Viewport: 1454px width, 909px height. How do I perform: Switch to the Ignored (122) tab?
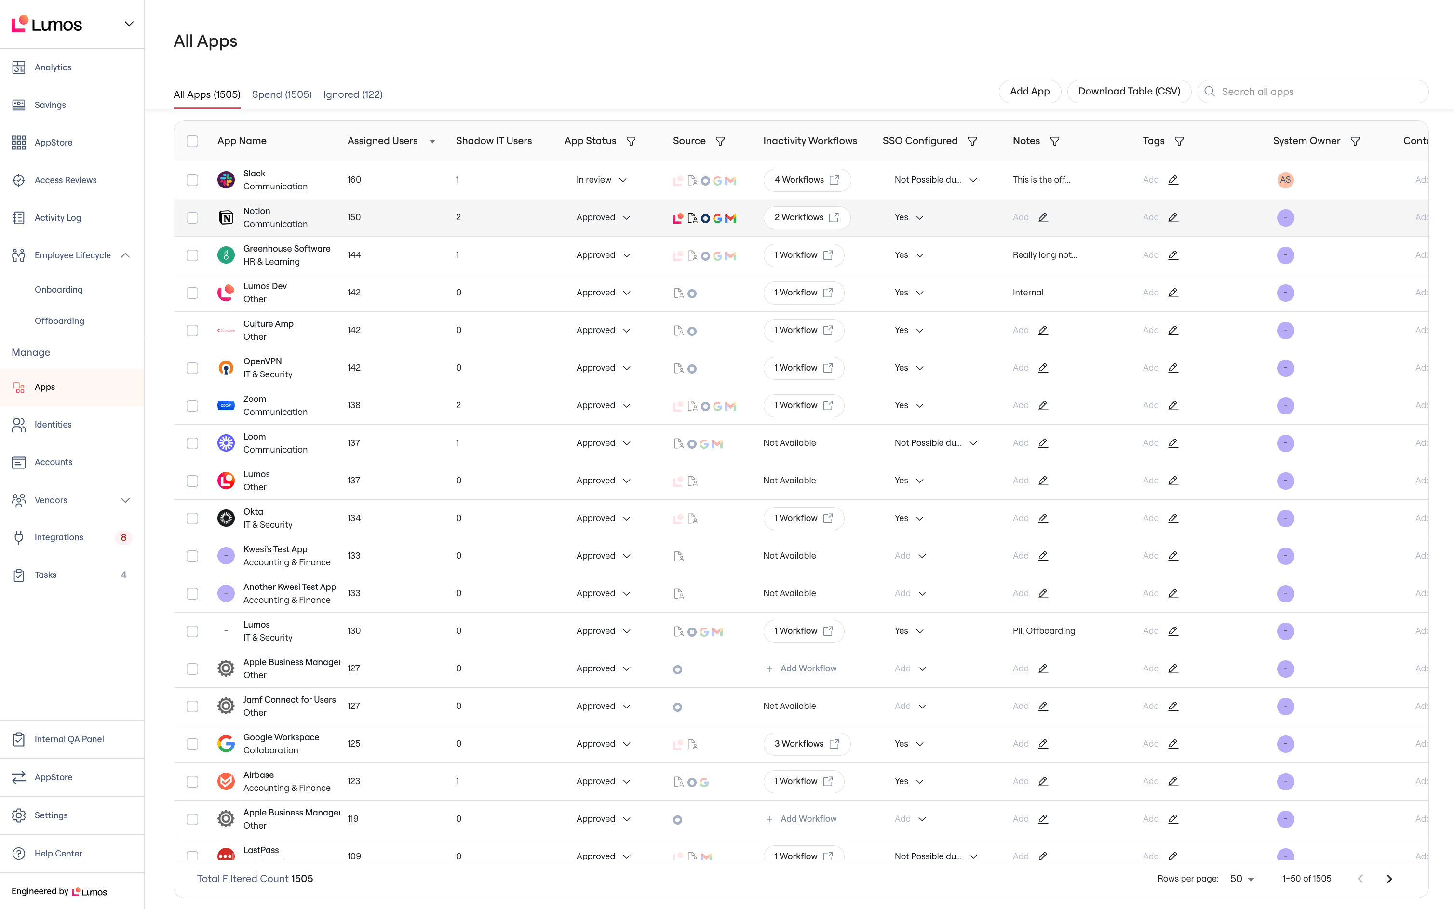353,94
